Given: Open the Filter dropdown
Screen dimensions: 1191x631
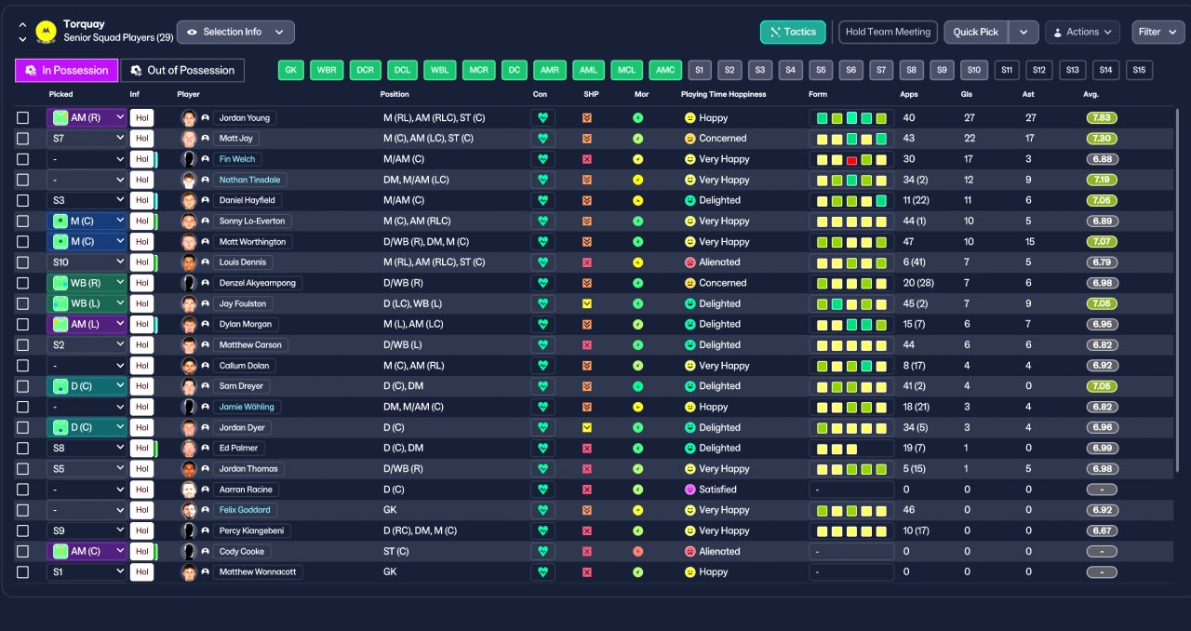Looking at the screenshot, I should (x=1158, y=32).
